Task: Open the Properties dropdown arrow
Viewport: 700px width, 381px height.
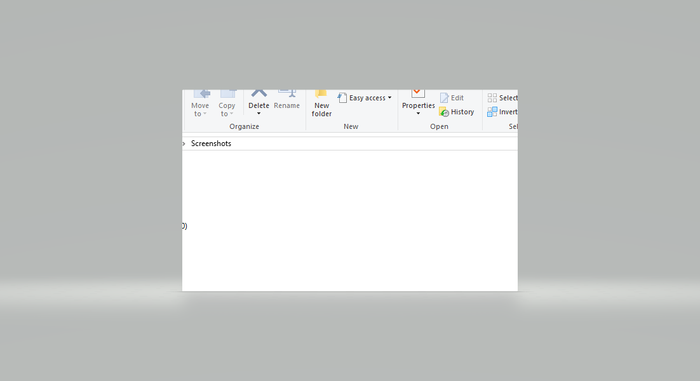Action: [x=418, y=114]
